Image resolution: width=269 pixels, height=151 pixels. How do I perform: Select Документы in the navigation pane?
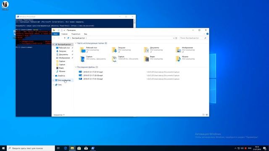[63, 55]
